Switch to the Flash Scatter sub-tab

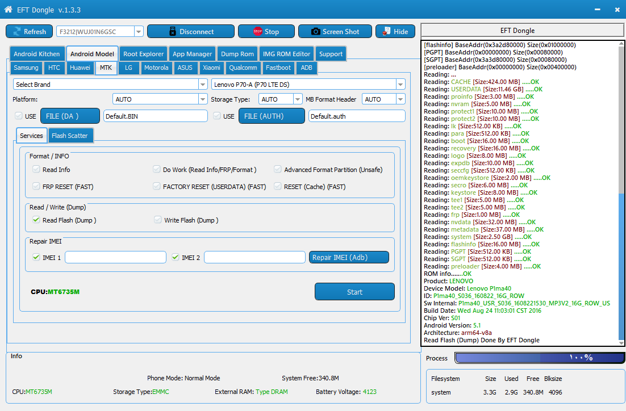click(69, 136)
